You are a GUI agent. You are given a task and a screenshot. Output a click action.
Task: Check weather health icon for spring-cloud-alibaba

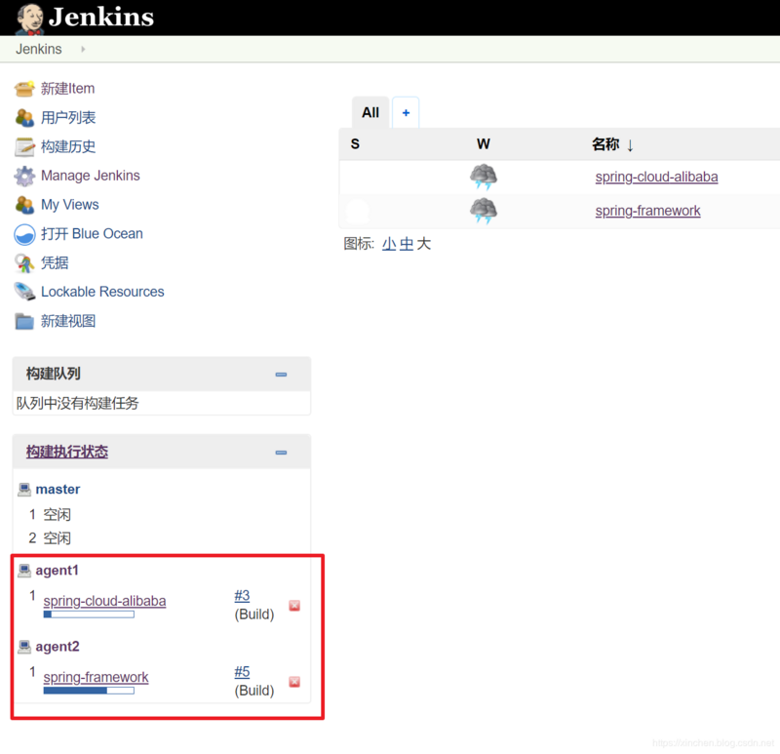[x=483, y=178]
